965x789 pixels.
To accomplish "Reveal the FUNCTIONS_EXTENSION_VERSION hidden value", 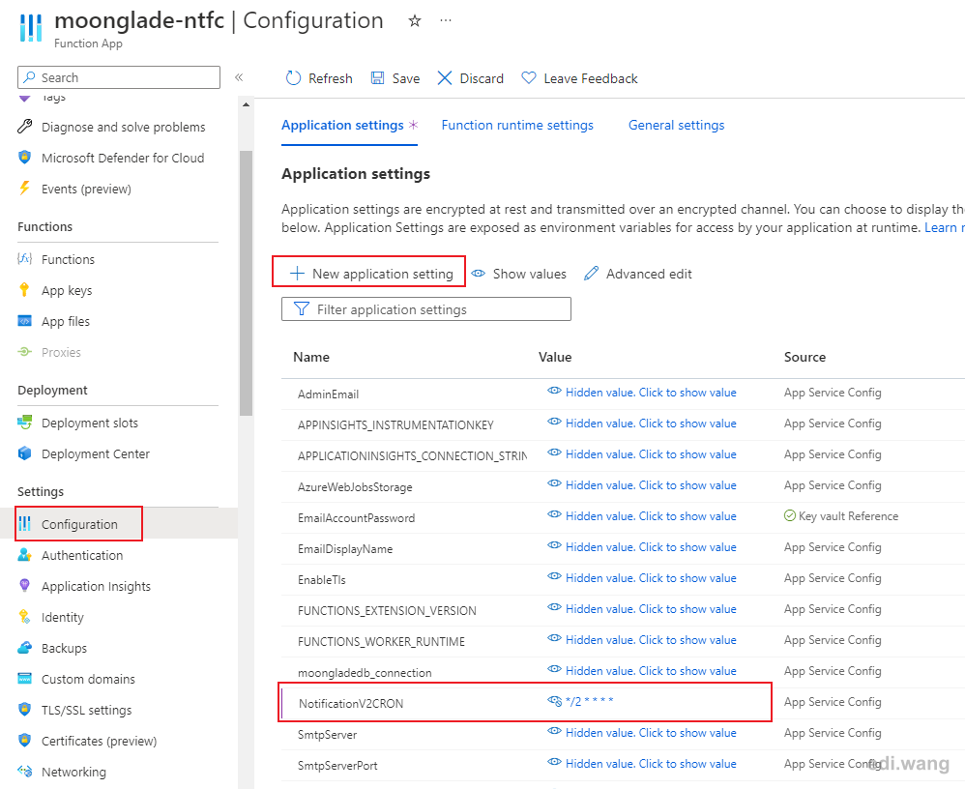I will 642,609.
